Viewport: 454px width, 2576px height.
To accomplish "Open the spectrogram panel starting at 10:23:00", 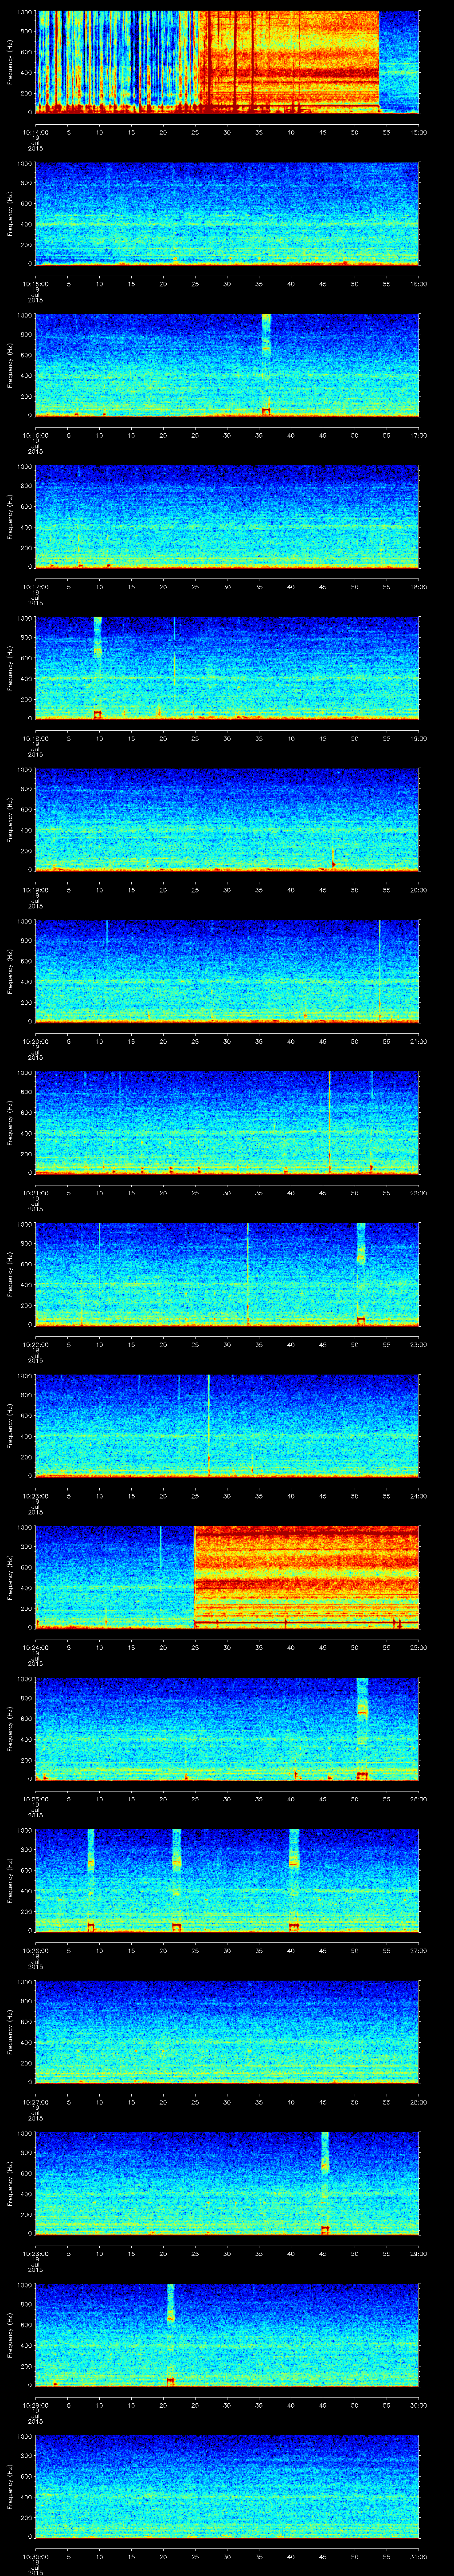I will (227, 1426).
